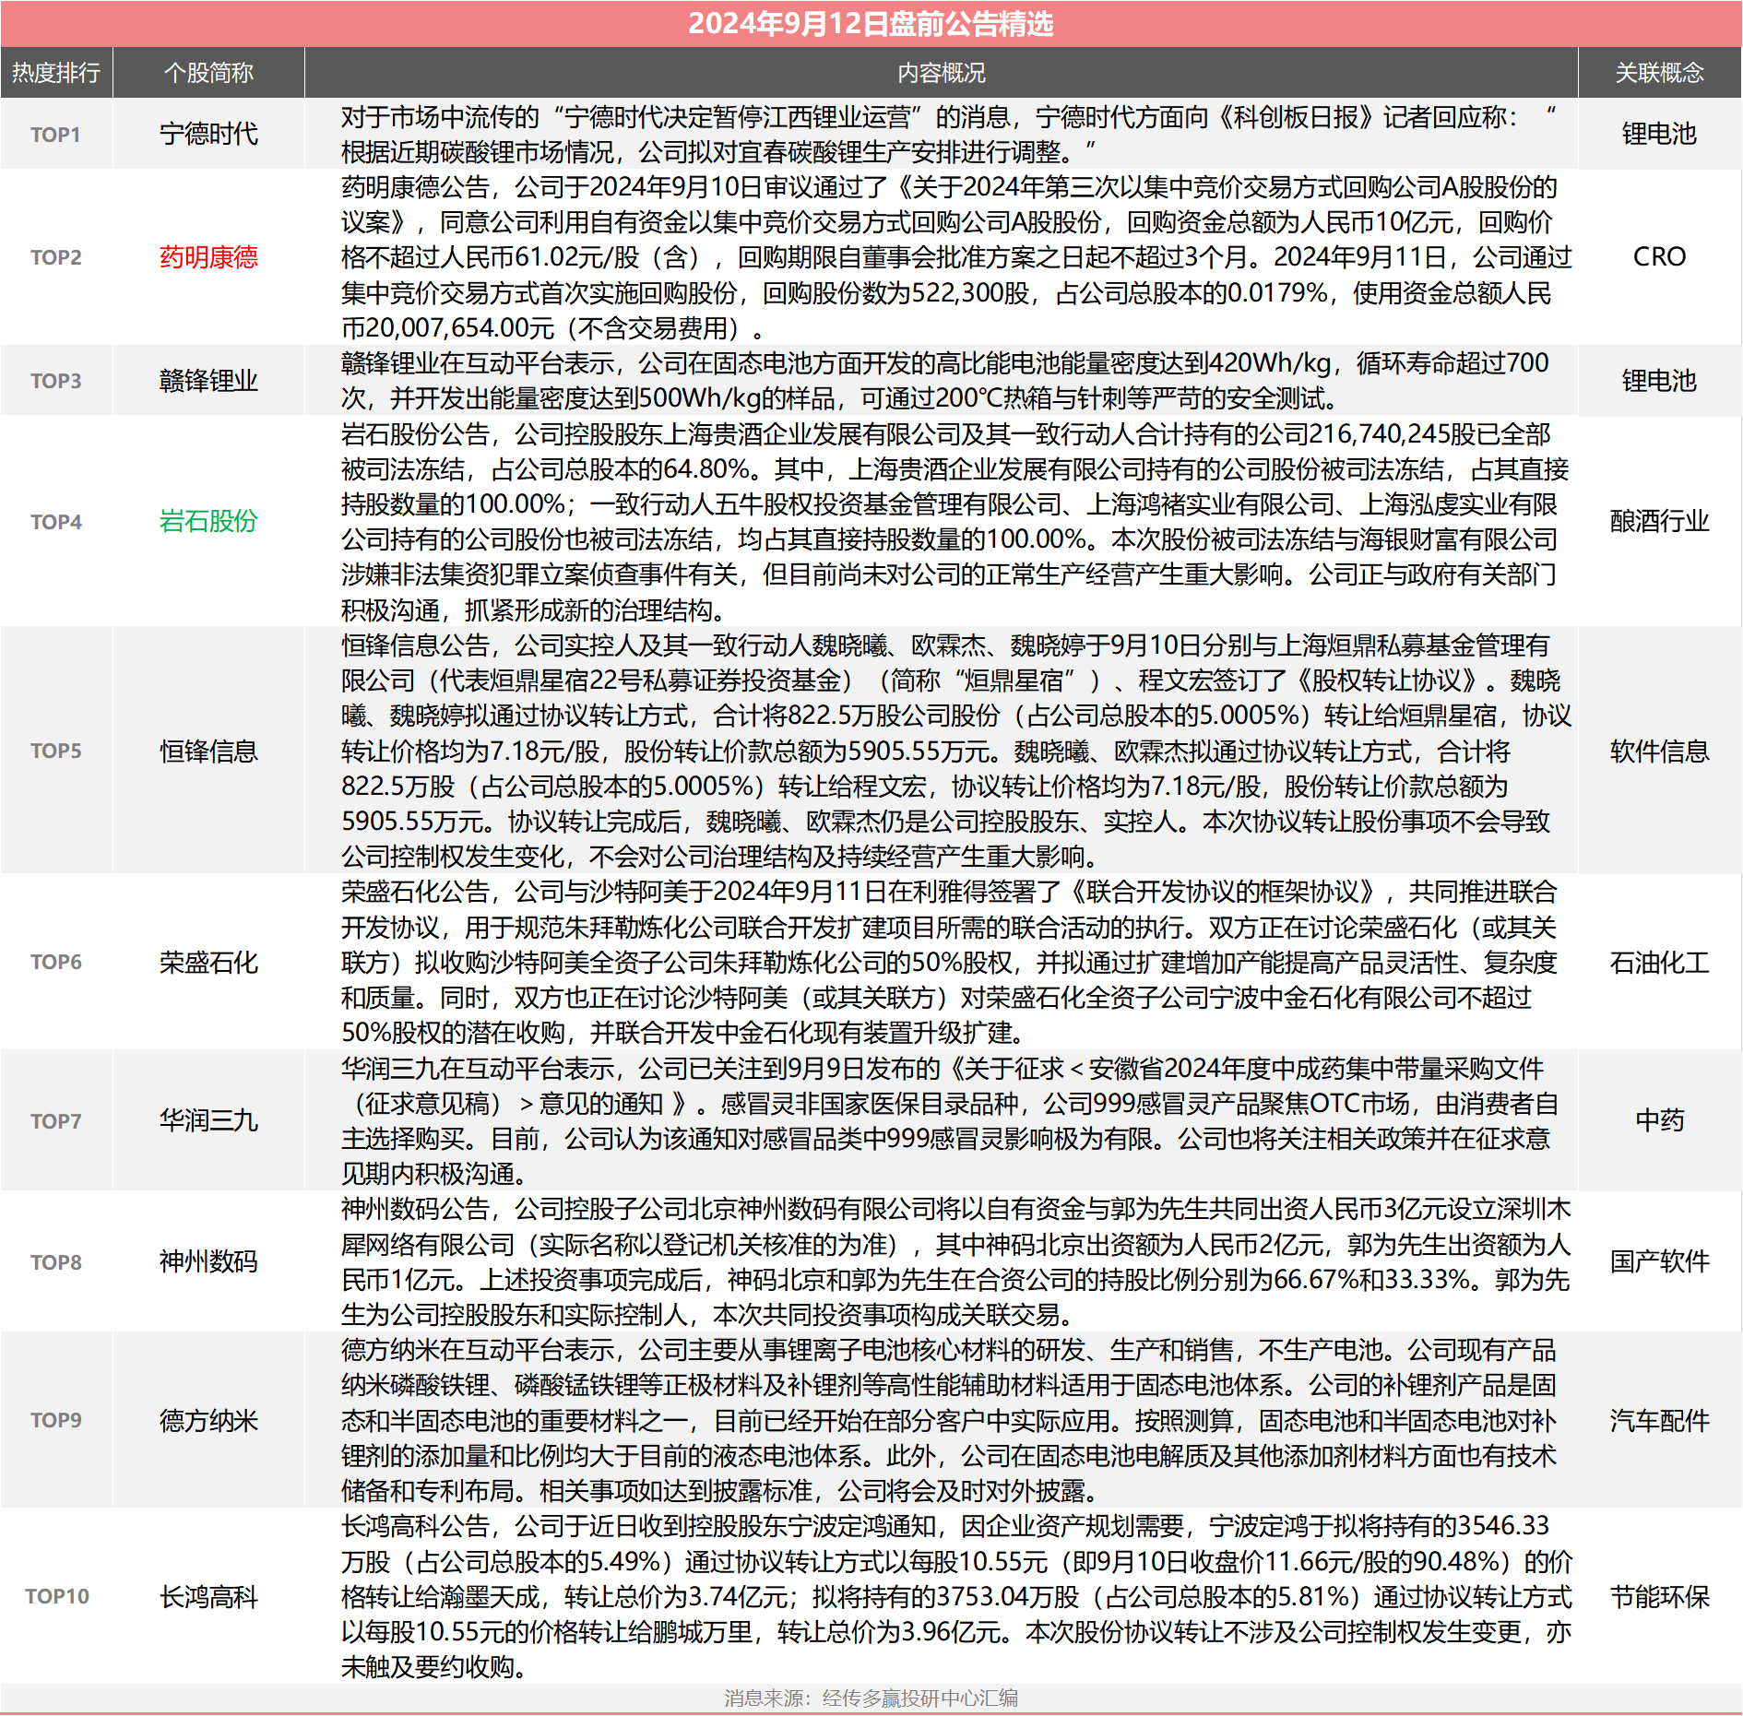Click the TOP1 rank label
1743x1716 pixels.
(x=56, y=135)
